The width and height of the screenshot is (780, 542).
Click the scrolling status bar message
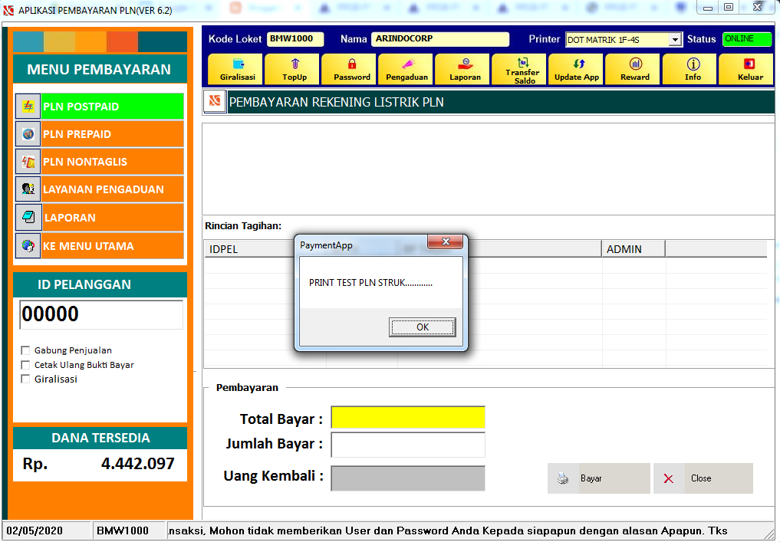tap(448, 531)
